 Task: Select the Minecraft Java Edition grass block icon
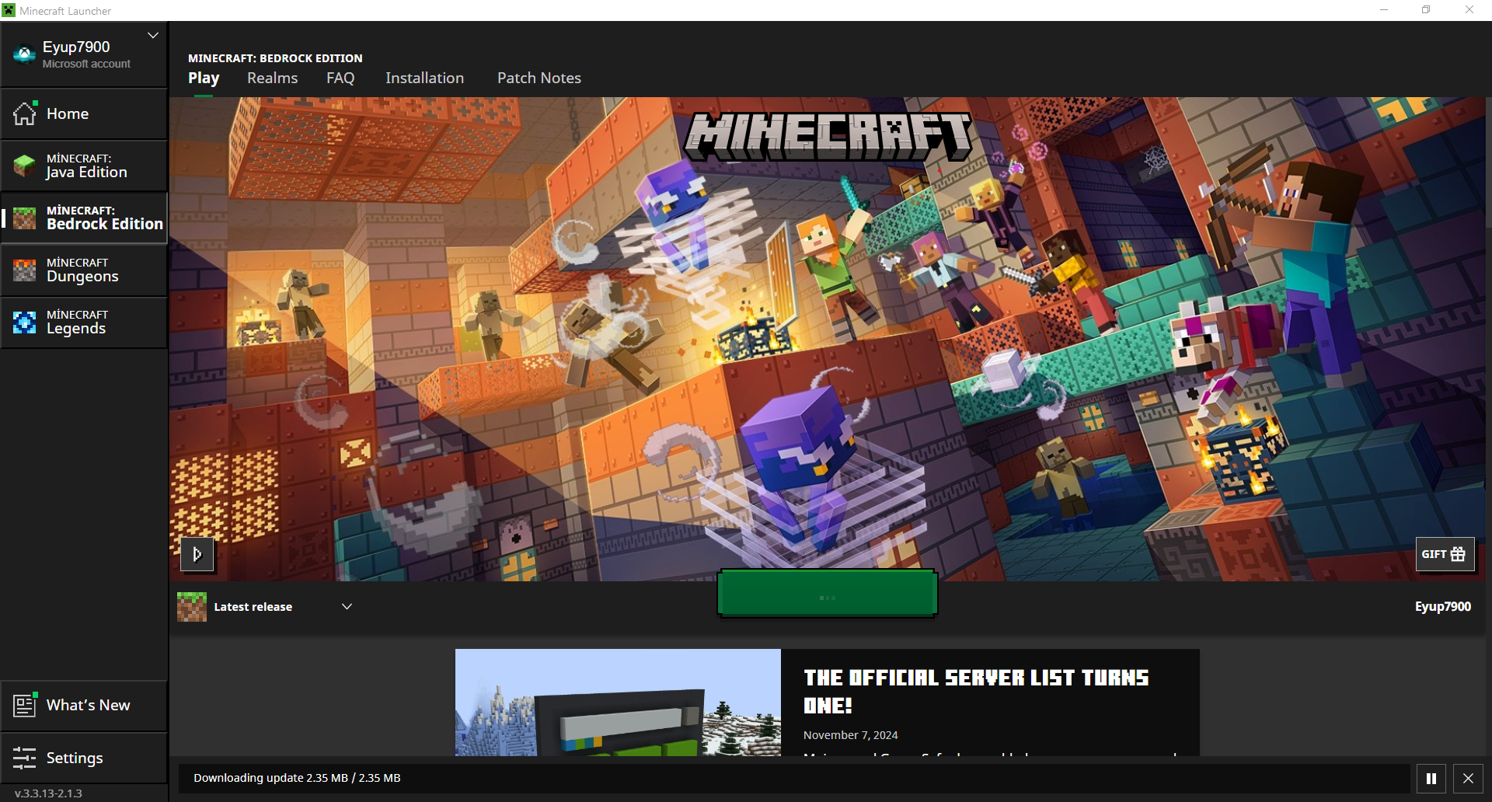24,166
